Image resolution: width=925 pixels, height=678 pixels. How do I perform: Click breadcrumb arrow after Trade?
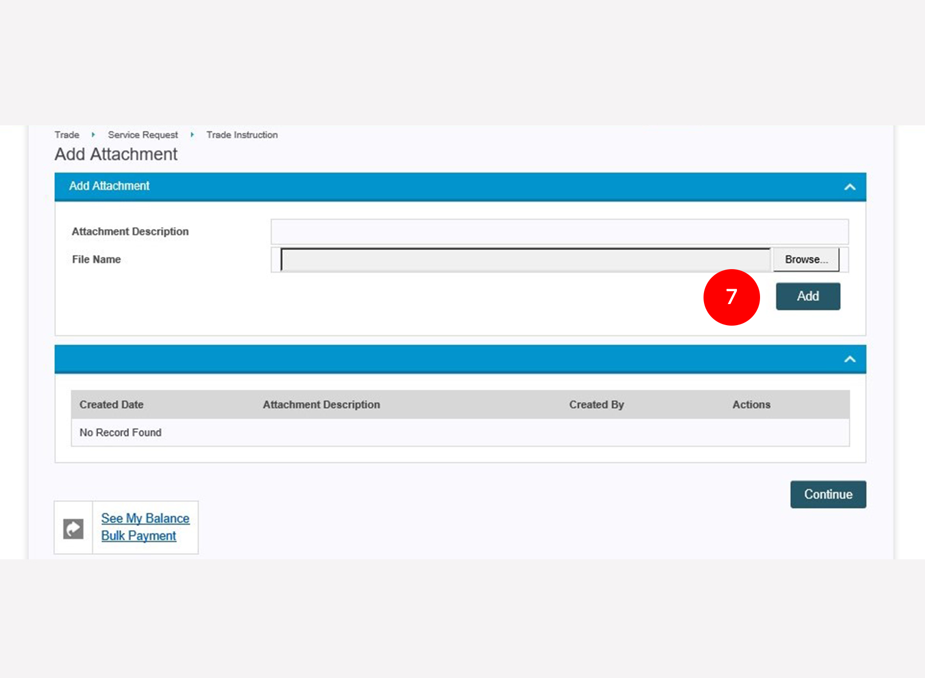point(93,135)
